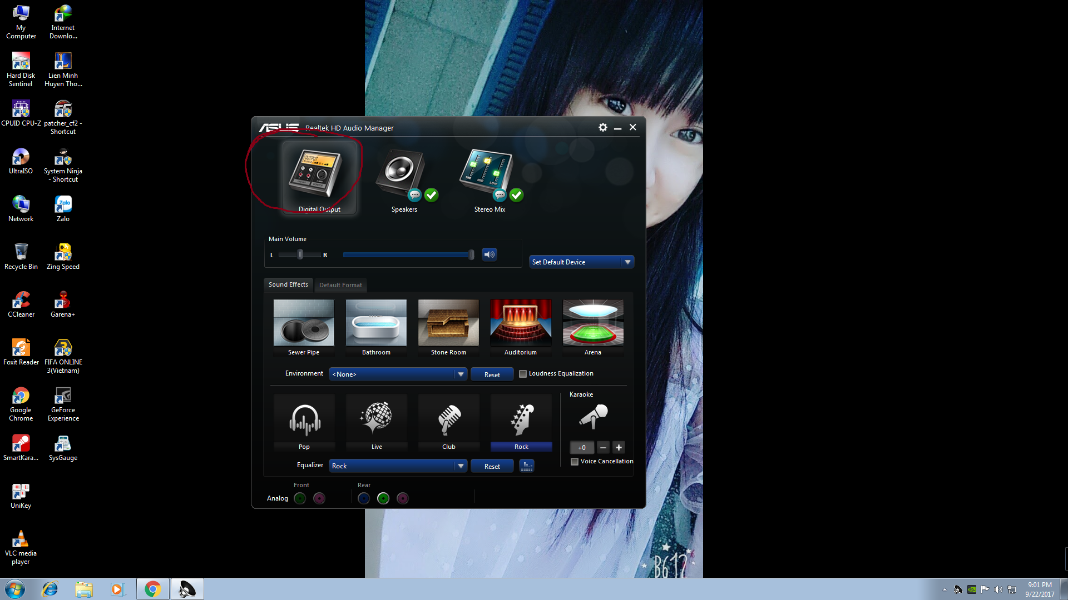Increase karaoke key with plus button
Image resolution: width=1068 pixels, height=600 pixels.
[619, 447]
